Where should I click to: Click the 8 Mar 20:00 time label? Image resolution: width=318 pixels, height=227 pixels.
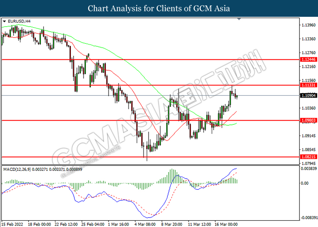point(172,224)
